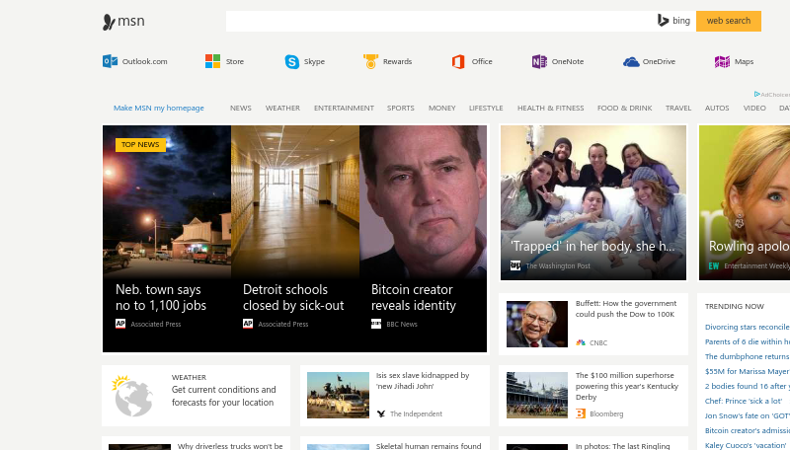Image resolution: width=790 pixels, height=450 pixels.
Task: Open Bitcoin creator reveals identity story
Action: point(414,297)
